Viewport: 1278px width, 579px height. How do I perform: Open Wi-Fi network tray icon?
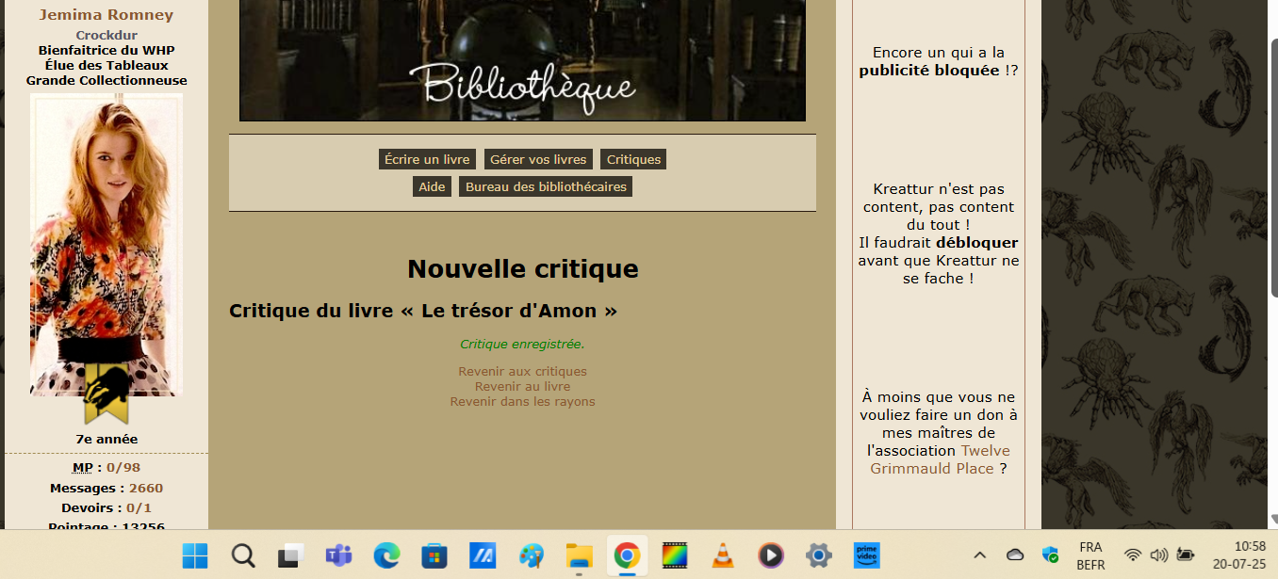(x=1133, y=555)
